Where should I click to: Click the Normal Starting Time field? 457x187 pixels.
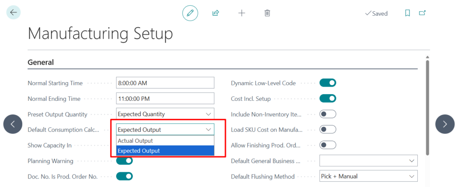tap(165, 83)
